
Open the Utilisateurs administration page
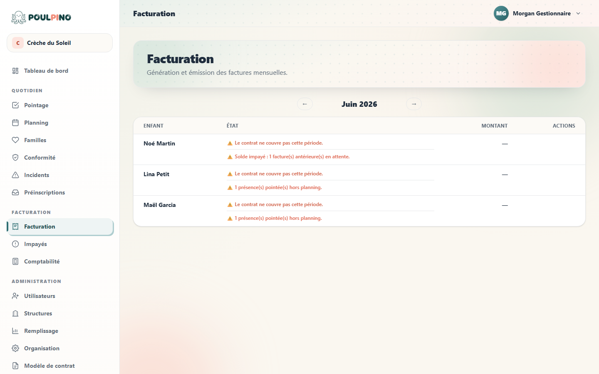click(60, 296)
